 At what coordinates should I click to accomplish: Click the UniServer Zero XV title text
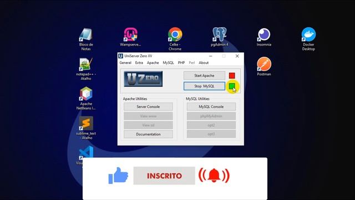pos(138,56)
